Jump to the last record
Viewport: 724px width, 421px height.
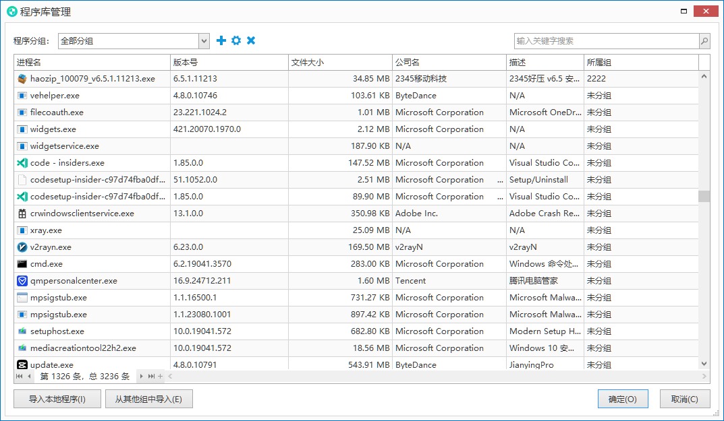click(x=151, y=377)
